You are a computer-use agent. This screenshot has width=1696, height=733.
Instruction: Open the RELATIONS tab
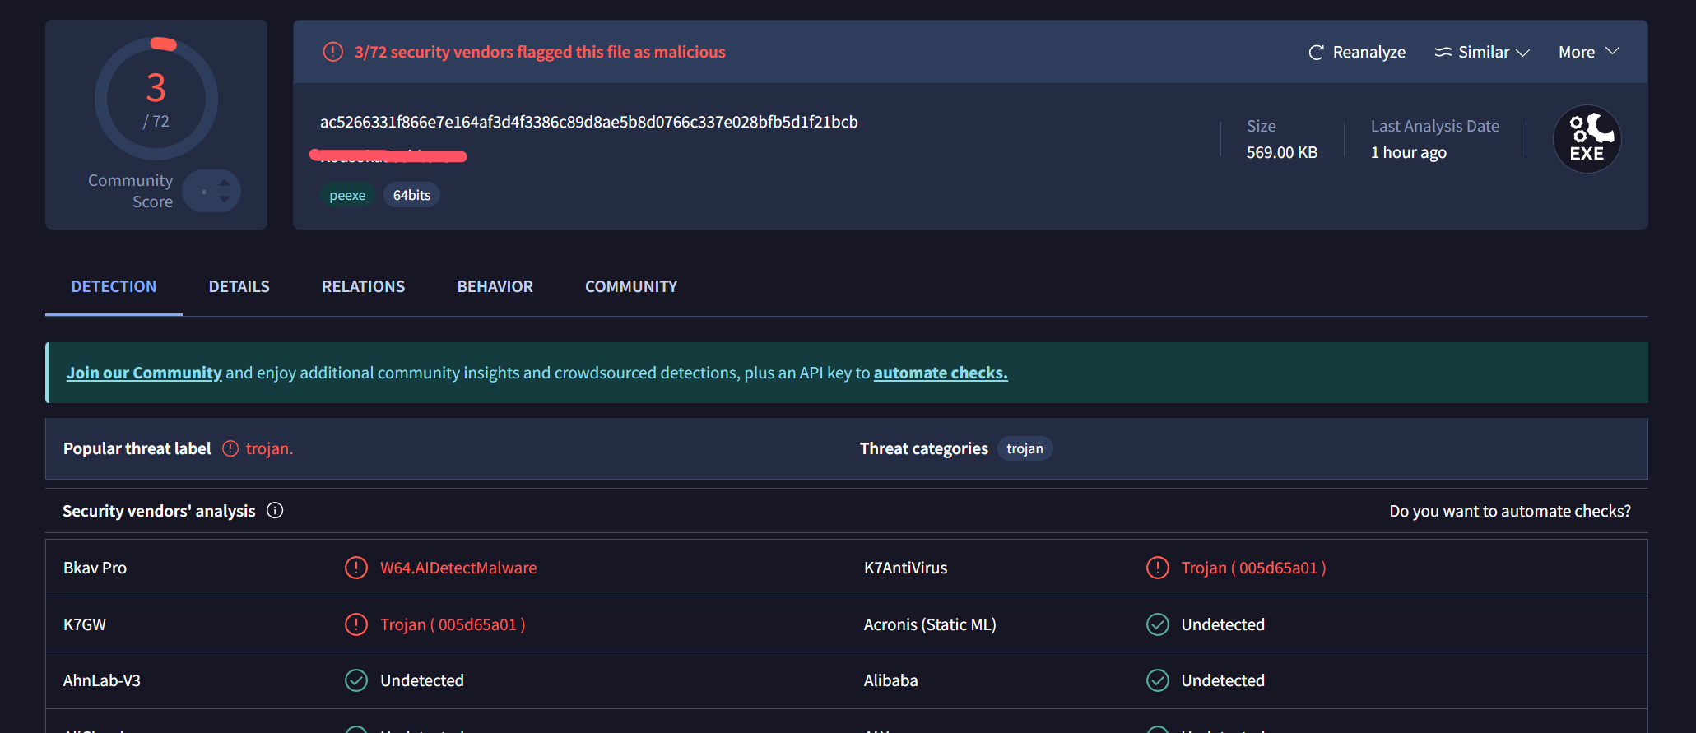coord(363,286)
